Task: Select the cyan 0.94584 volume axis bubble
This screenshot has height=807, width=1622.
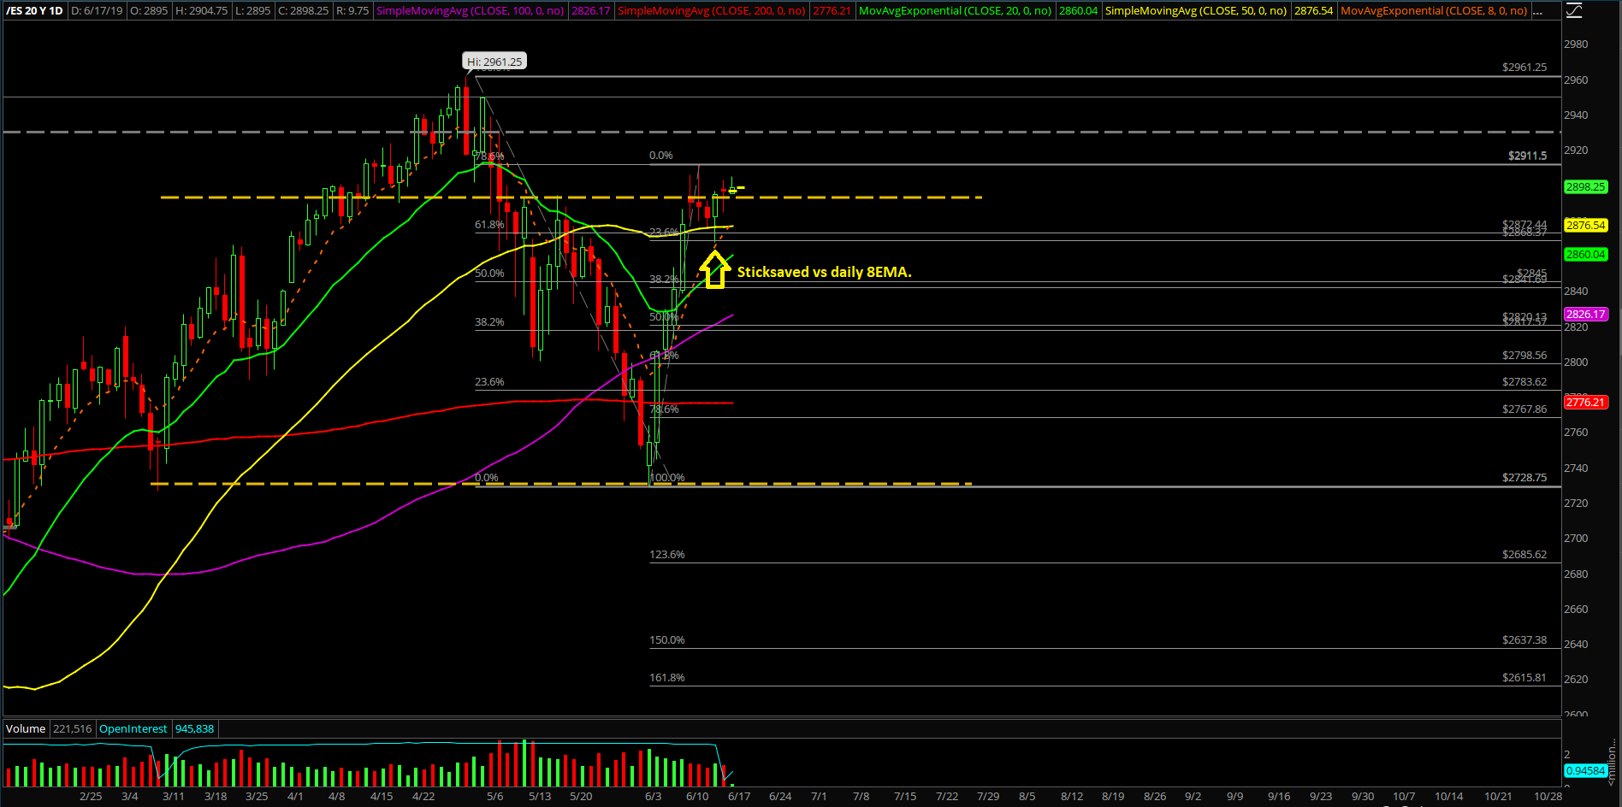Action: [x=1585, y=770]
